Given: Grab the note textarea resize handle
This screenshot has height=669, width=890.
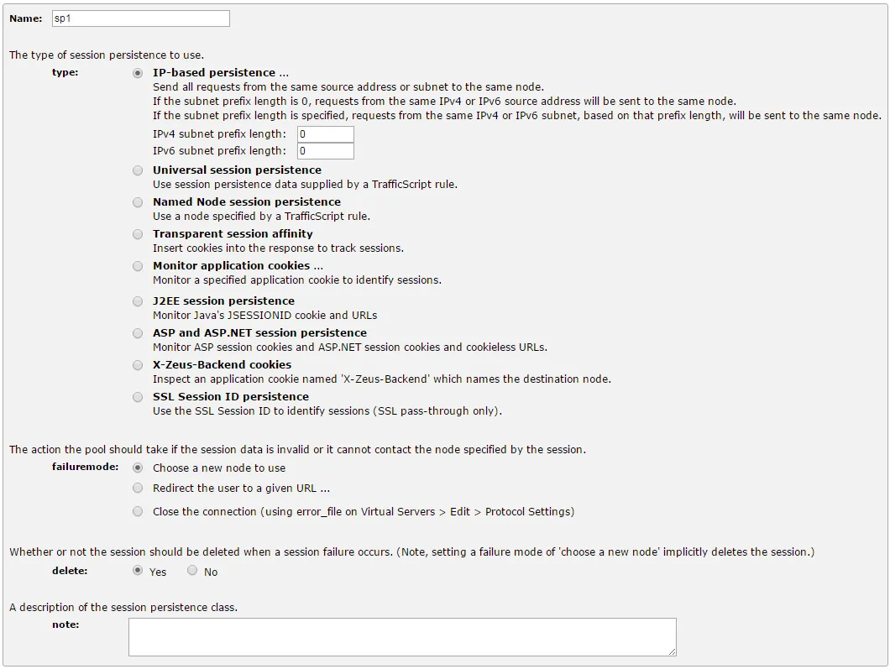Looking at the screenshot, I should coord(672,652).
